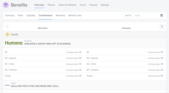
Task: Go to next contribution groups arrow
Action: [162, 27]
